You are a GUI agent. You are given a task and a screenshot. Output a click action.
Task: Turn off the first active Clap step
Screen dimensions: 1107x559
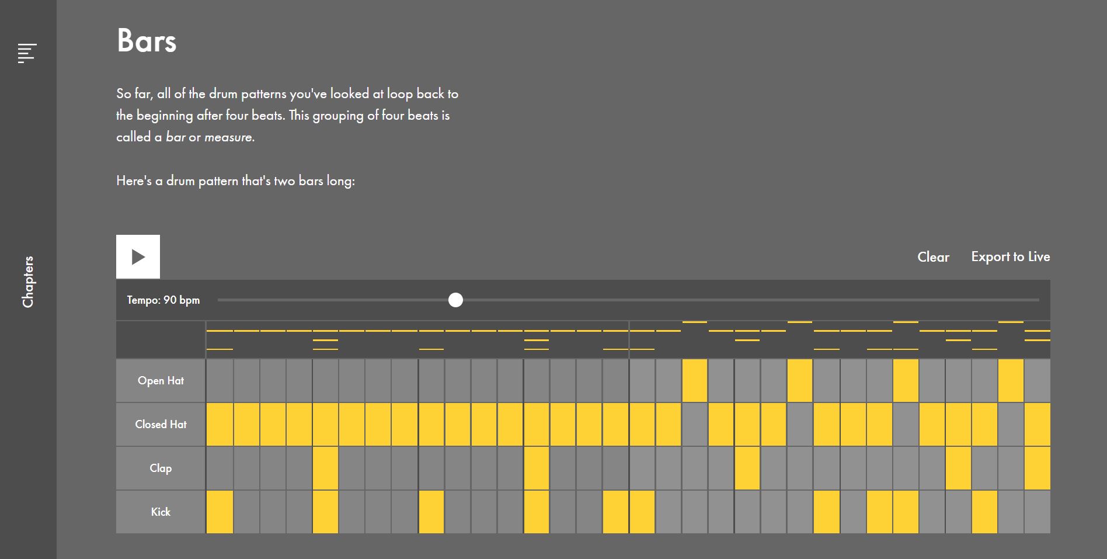click(325, 468)
